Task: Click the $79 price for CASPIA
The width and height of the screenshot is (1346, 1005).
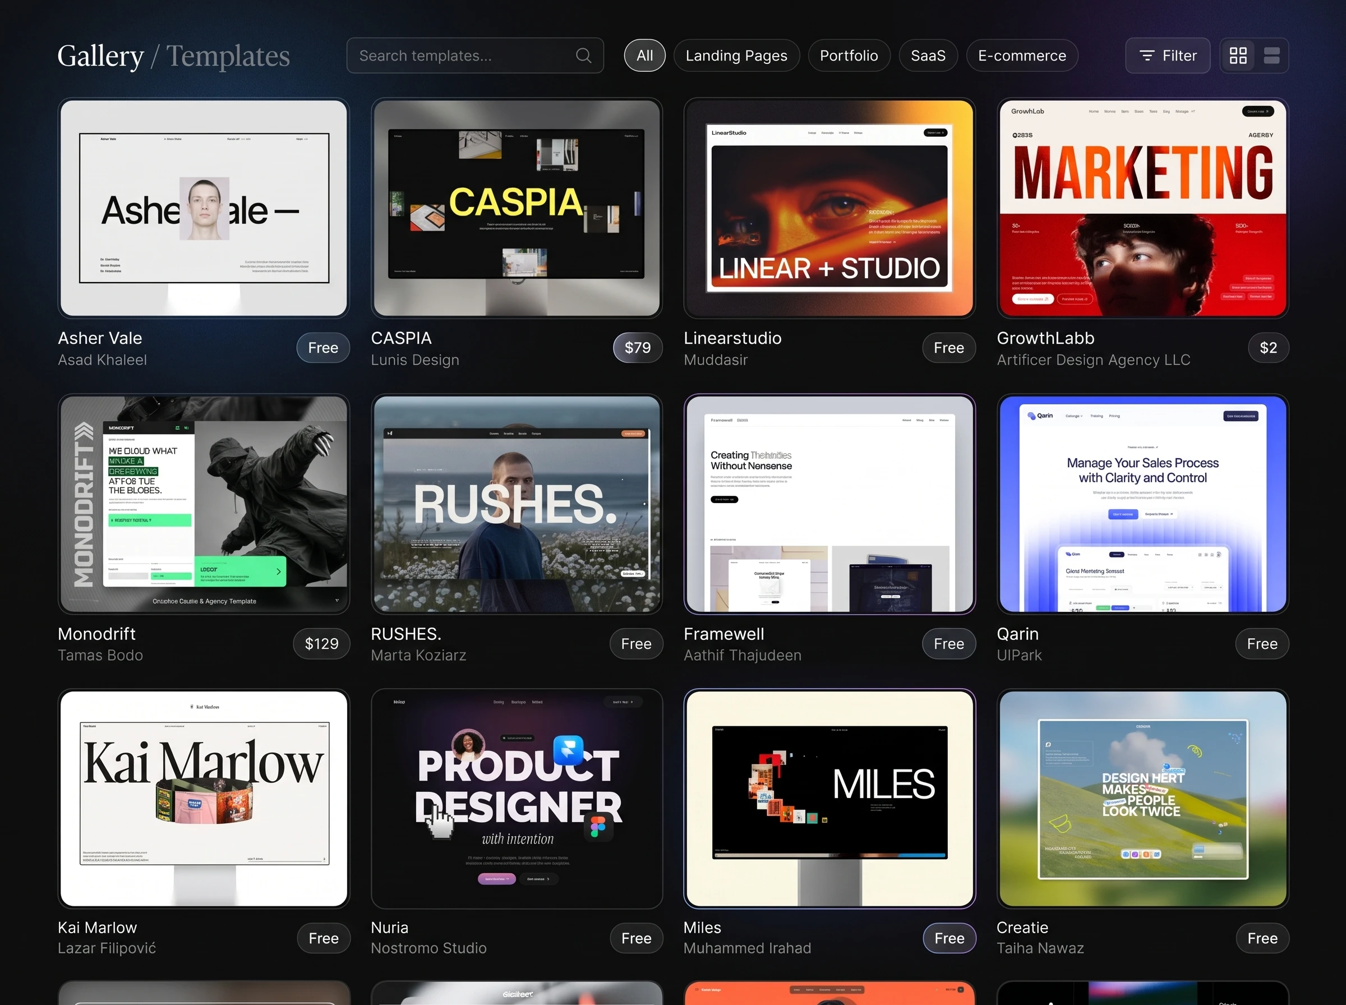Action: click(x=638, y=347)
